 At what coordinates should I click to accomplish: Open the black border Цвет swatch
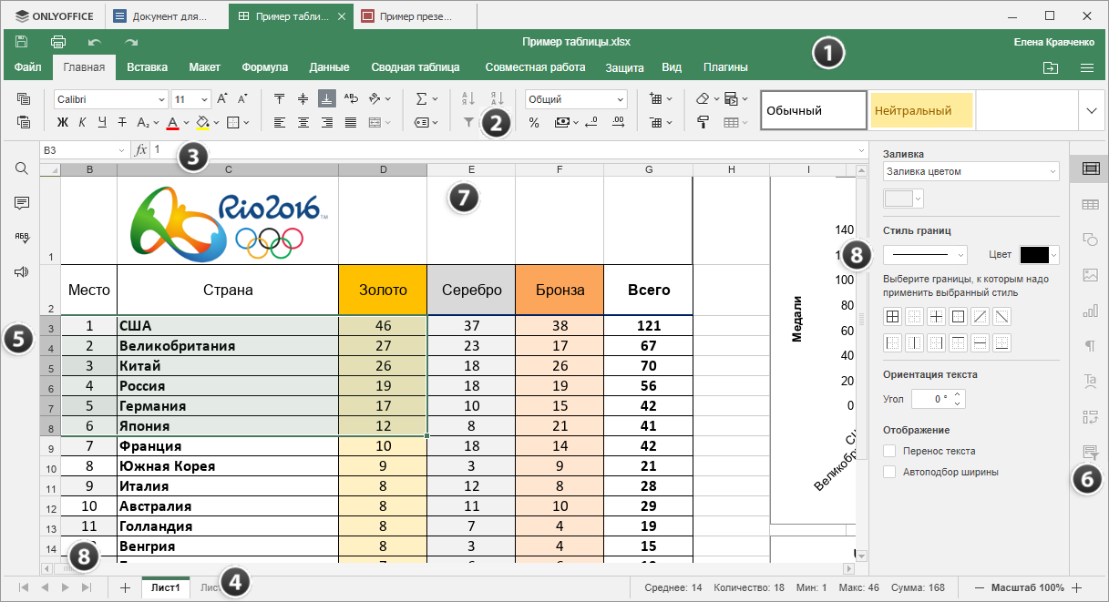coord(1039,255)
